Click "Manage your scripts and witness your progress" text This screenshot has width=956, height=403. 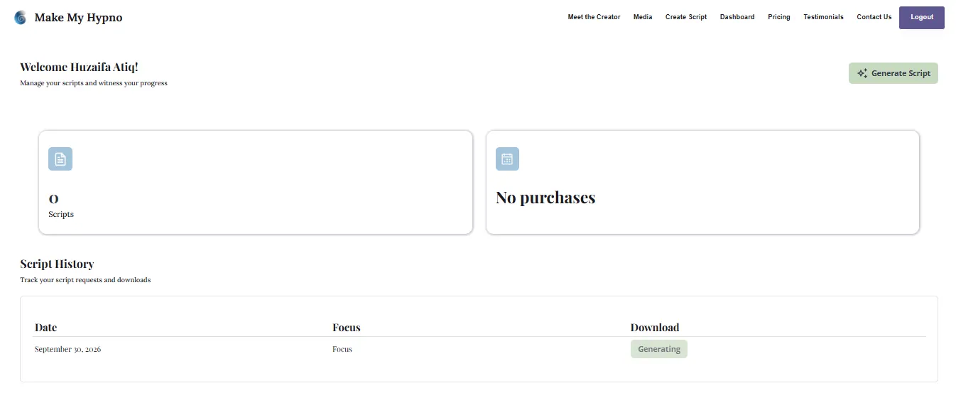coord(94,83)
